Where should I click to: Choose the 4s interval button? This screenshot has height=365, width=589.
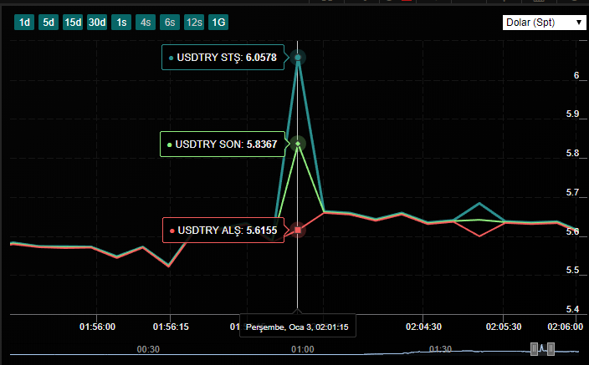click(146, 23)
